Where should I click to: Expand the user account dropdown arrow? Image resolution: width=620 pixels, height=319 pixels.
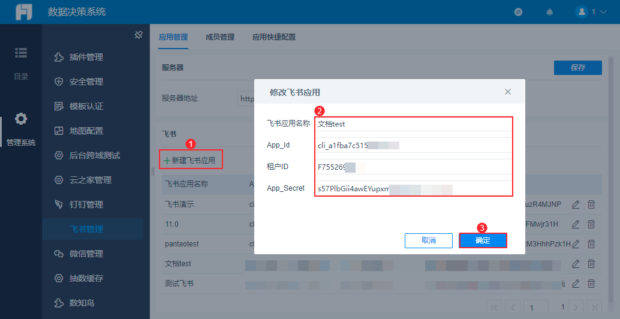(603, 12)
